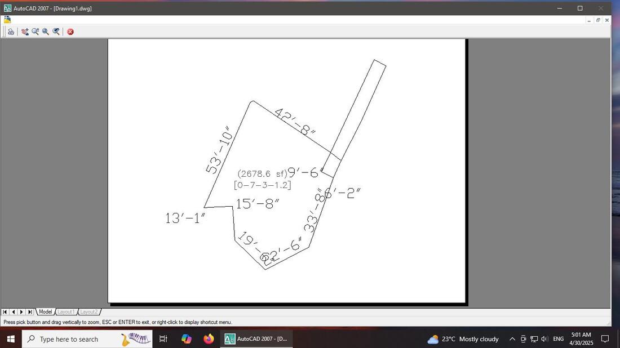Image resolution: width=620 pixels, height=348 pixels.
Task: Open Firefox from the taskbar
Action: pyautogui.click(x=209, y=339)
